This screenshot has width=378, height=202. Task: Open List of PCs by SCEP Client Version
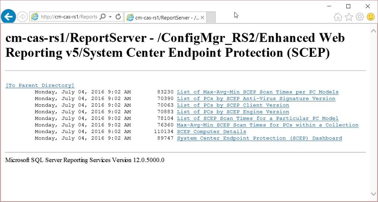click(233, 105)
